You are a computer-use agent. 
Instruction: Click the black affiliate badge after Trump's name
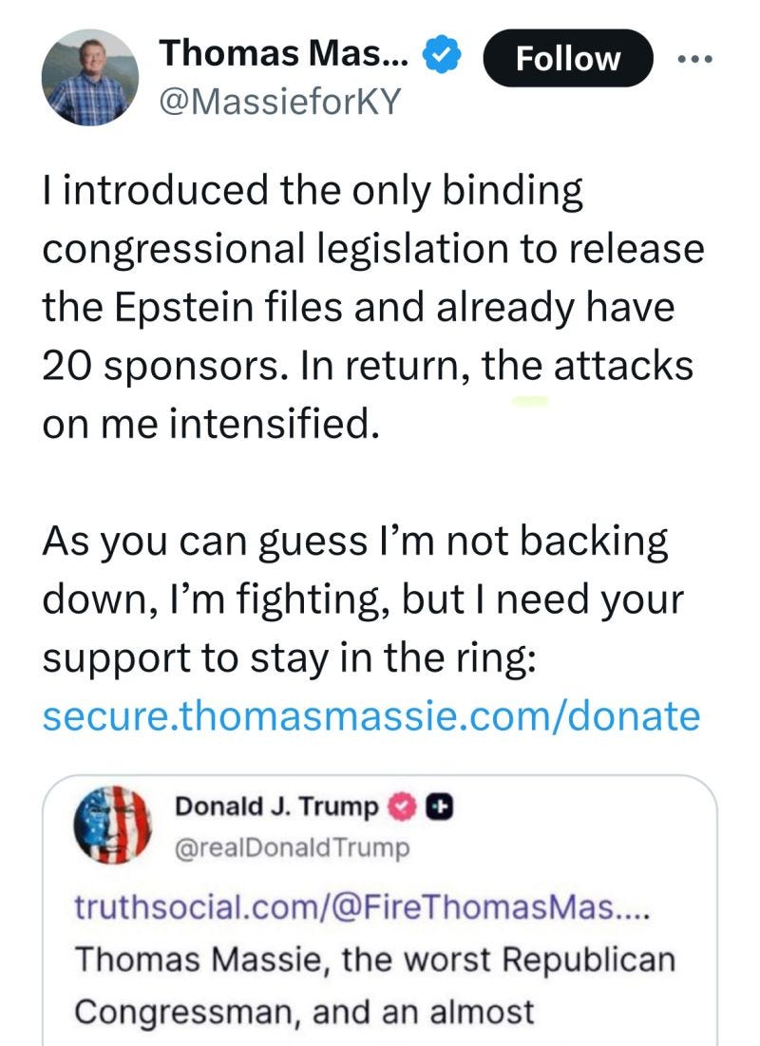(440, 808)
